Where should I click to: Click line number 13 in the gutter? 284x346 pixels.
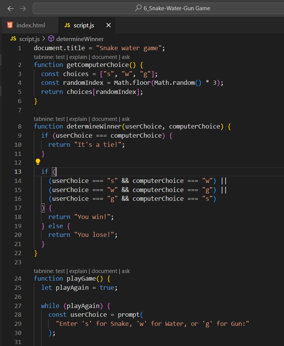[x=18, y=172]
